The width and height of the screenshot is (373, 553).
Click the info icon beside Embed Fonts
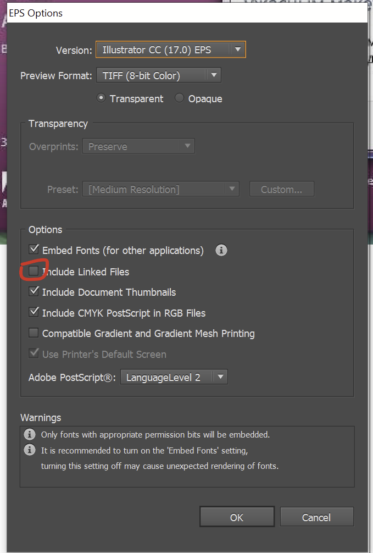[x=221, y=251]
